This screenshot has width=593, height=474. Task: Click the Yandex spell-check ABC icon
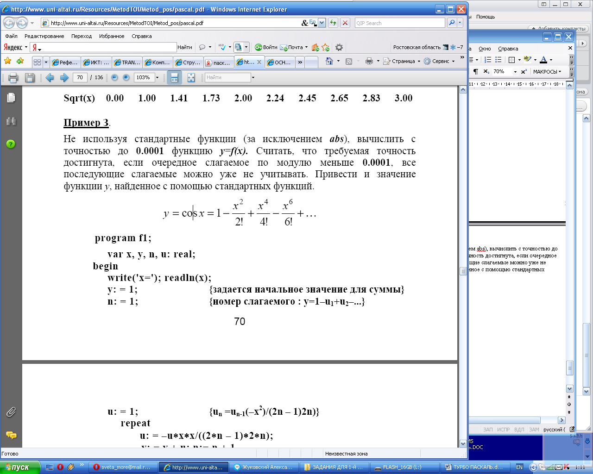222,47
